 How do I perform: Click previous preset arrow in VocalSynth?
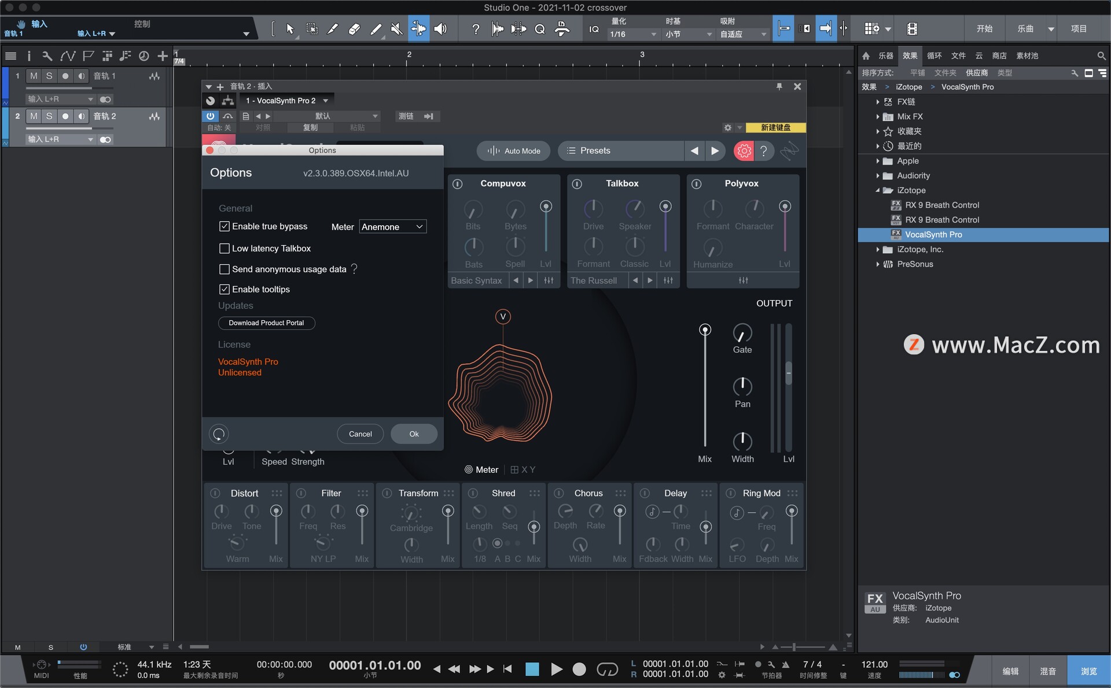pos(694,151)
